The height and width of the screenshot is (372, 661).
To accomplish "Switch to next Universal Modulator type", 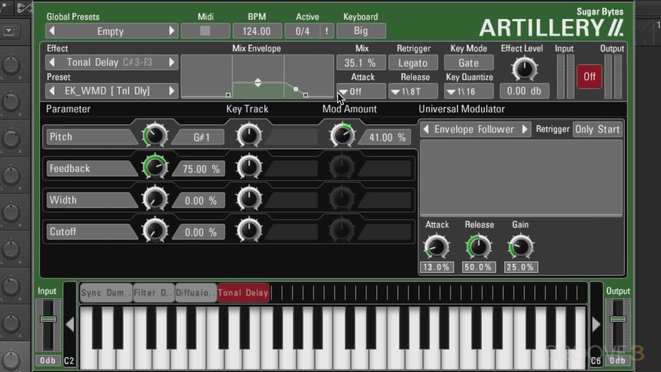I will pos(525,129).
